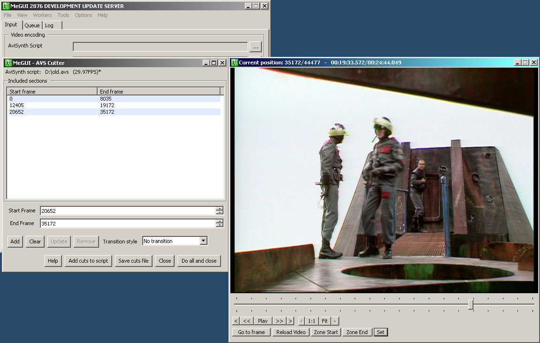Open the File menu in MeGUI main window
Viewport: 540px width, 343px height.
click(x=8, y=15)
